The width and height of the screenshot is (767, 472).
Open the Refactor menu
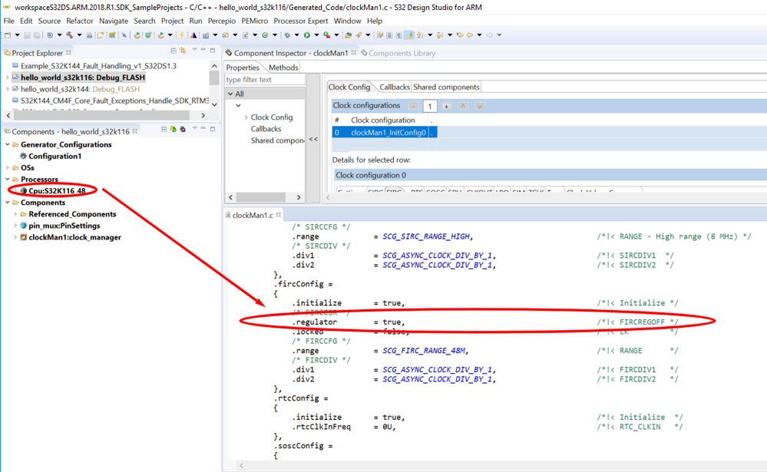tap(80, 21)
